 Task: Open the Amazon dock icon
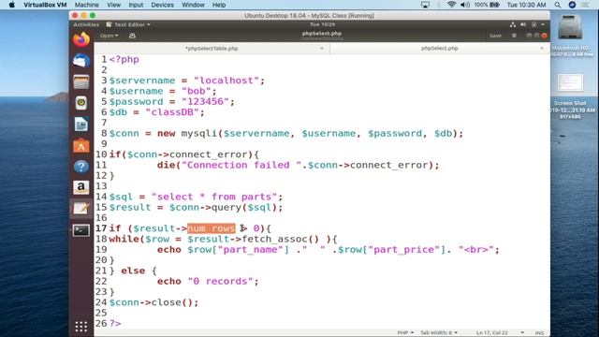(x=81, y=187)
